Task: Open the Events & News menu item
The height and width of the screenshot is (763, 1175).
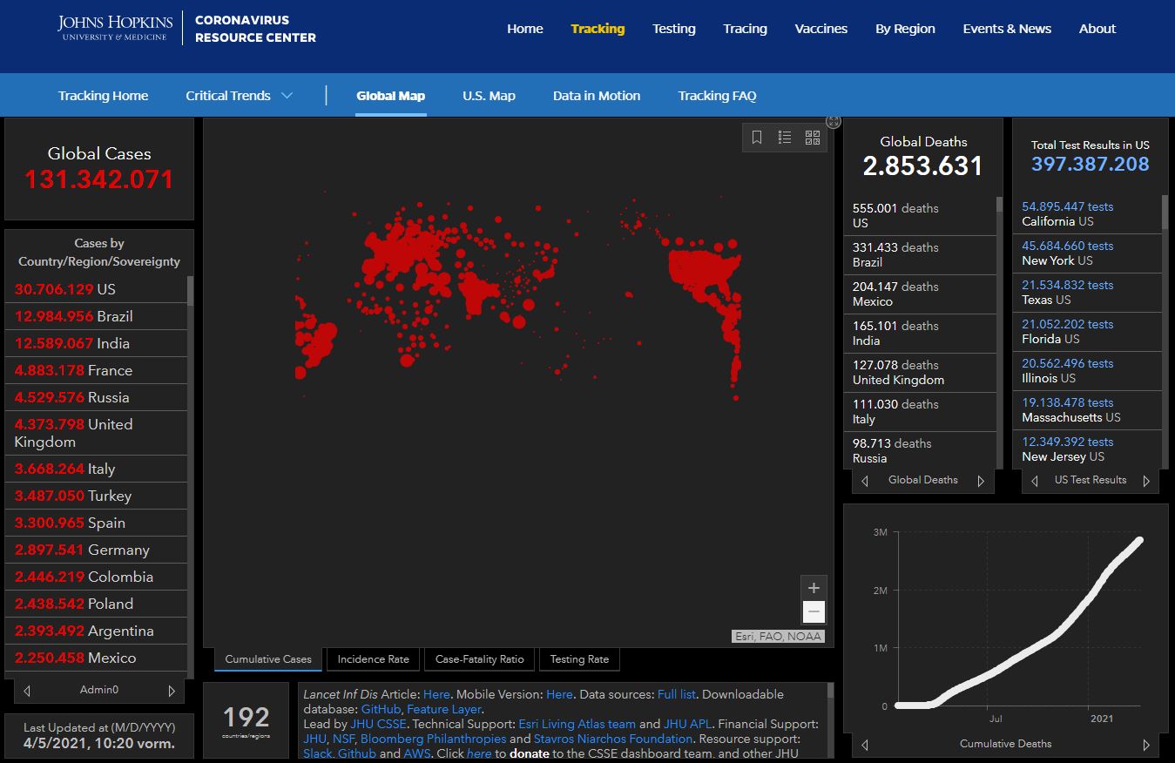Action: click(x=1007, y=29)
